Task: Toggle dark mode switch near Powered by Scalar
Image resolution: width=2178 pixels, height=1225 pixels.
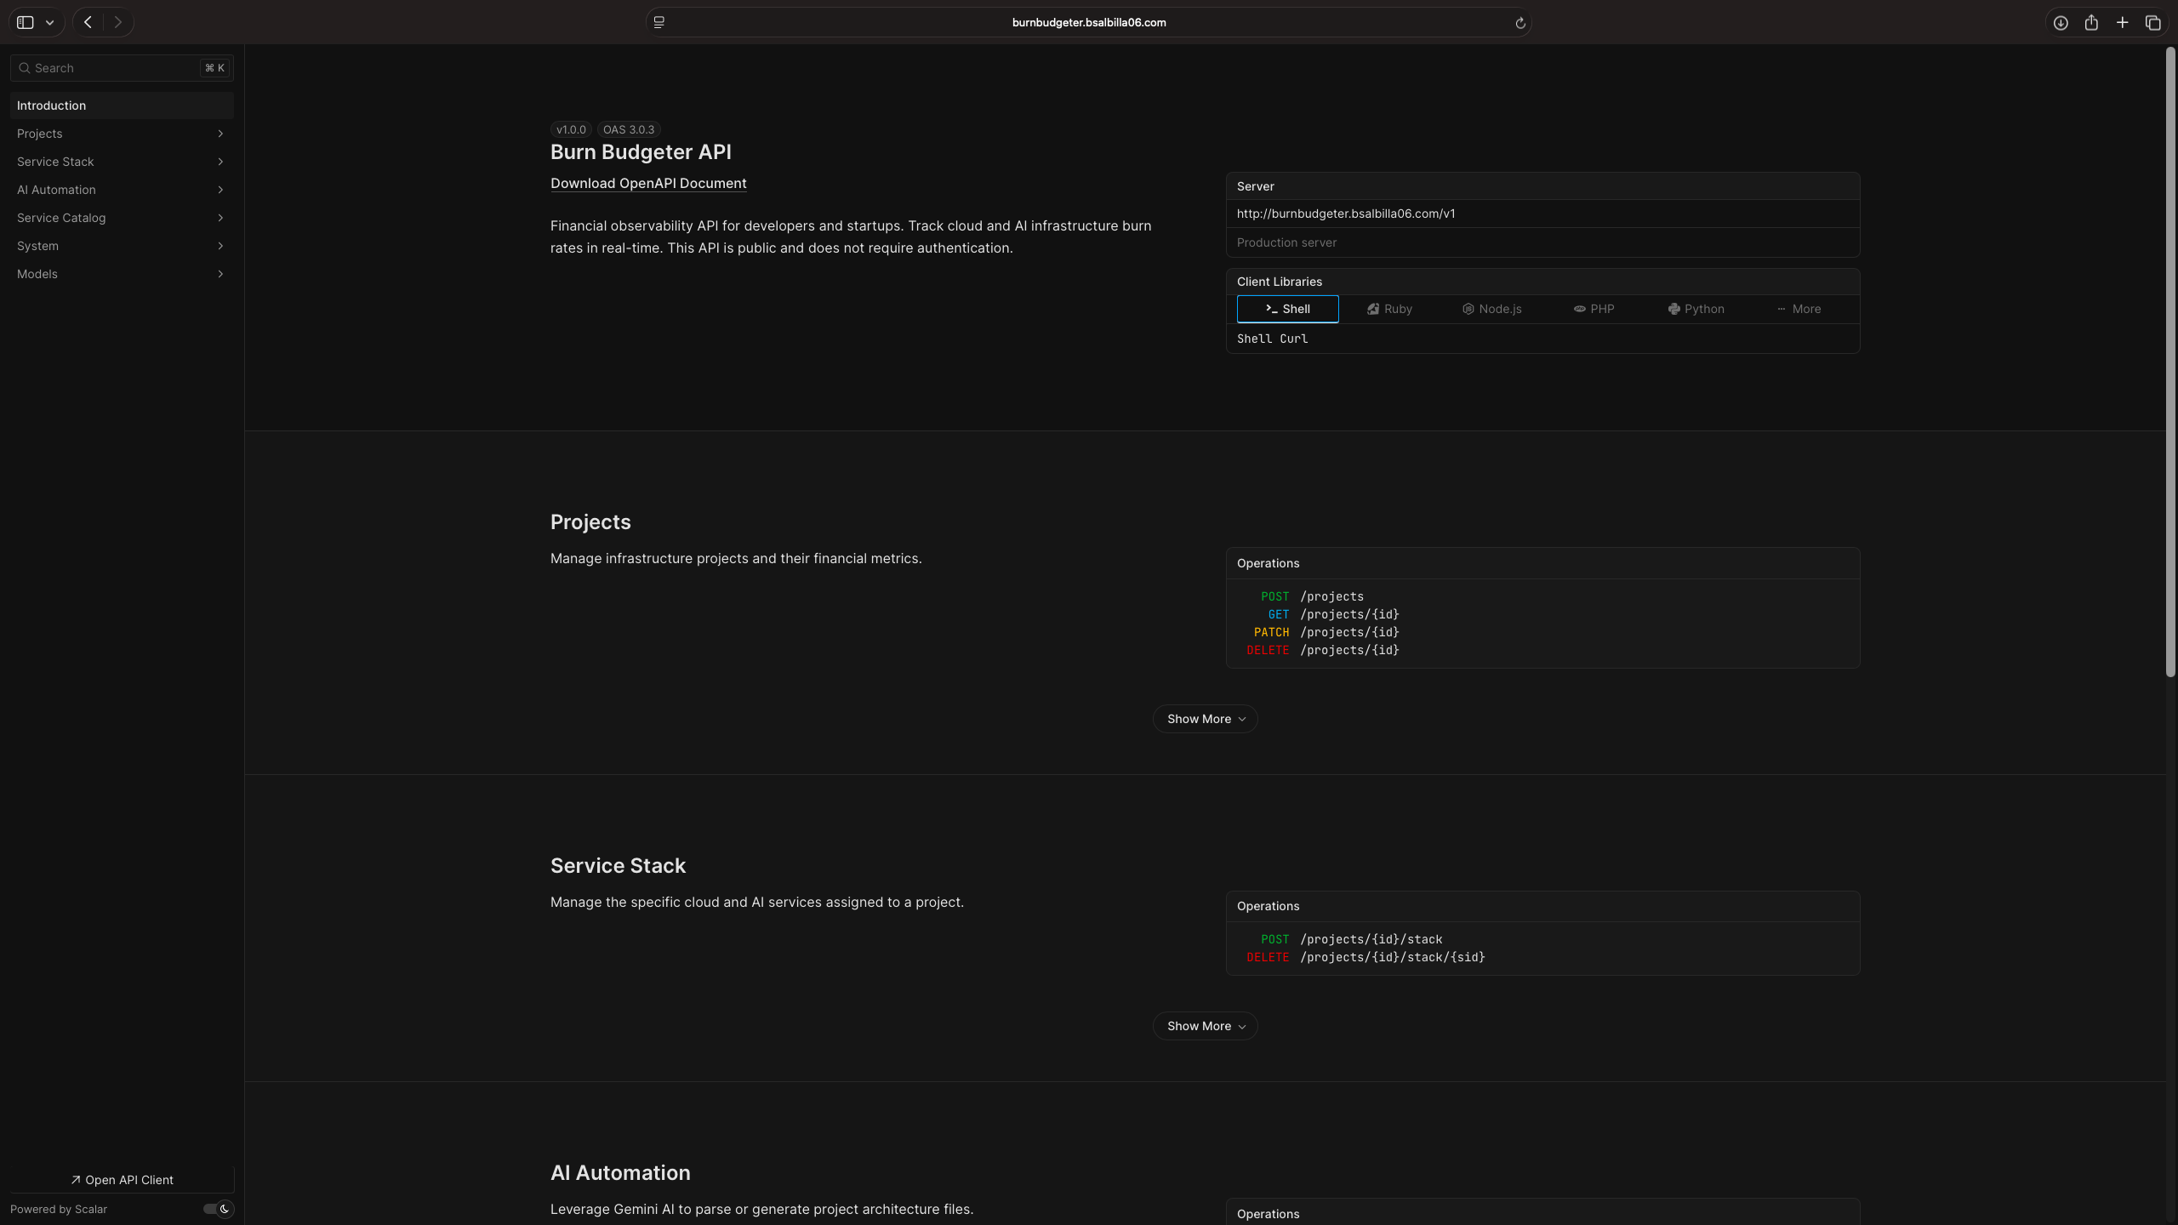Action: click(x=219, y=1209)
